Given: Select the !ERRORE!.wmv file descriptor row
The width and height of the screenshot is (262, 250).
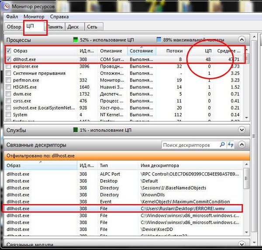Looking at the screenshot, I should coord(124,209).
